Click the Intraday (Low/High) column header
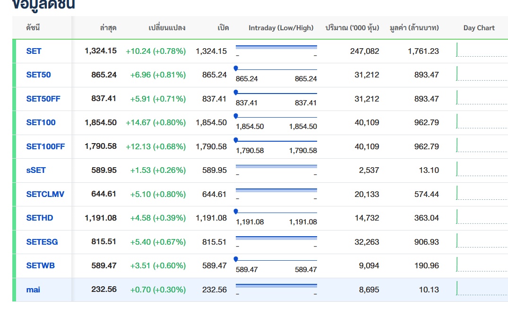This screenshot has height=316, width=508. [x=281, y=28]
